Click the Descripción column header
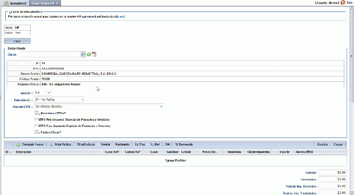Screen dimensions: 354x195 [x=58, y=152]
